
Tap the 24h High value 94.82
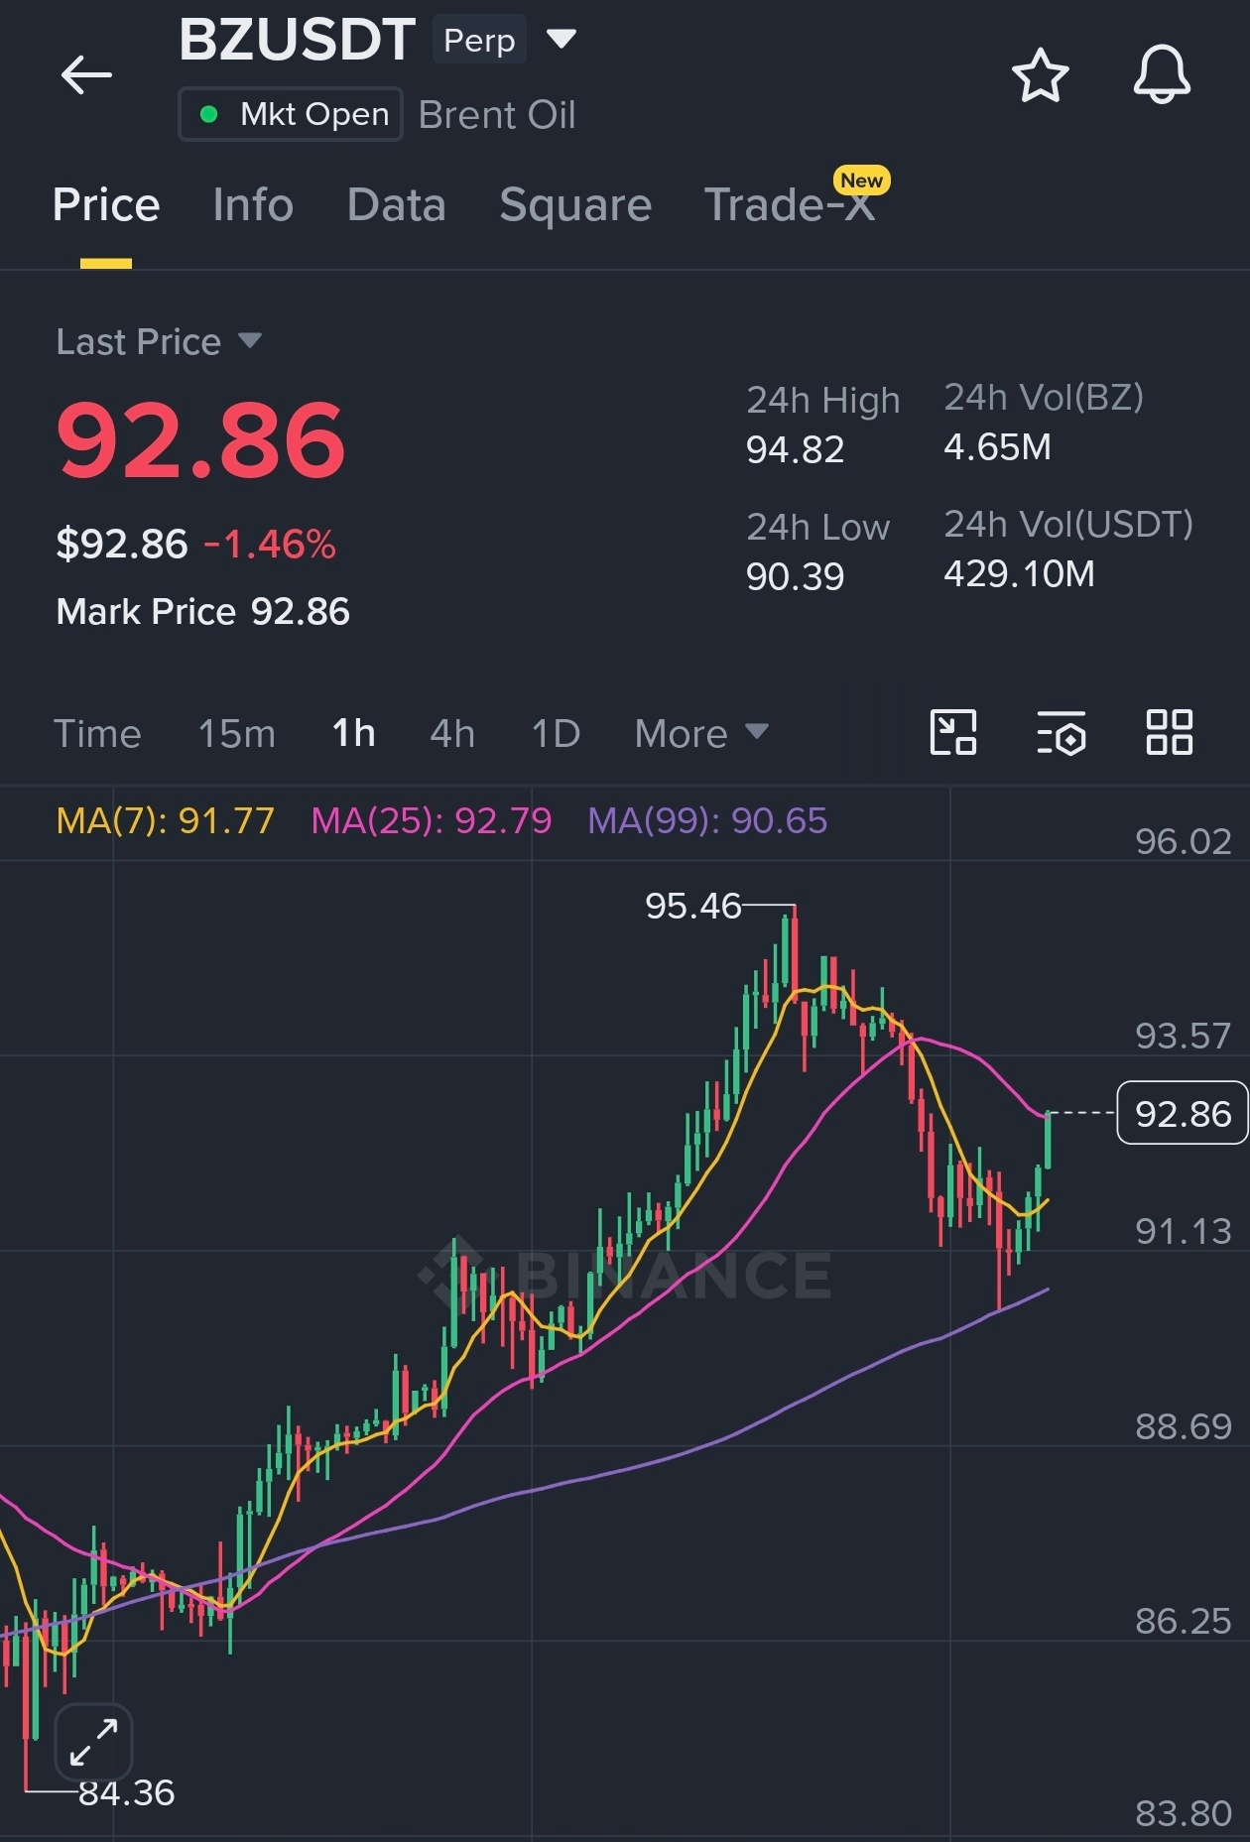tap(795, 450)
